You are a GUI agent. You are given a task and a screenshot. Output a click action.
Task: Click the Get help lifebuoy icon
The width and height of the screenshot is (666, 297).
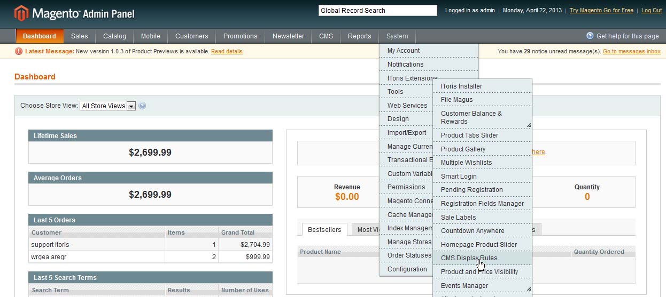click(x=590, y=36)
